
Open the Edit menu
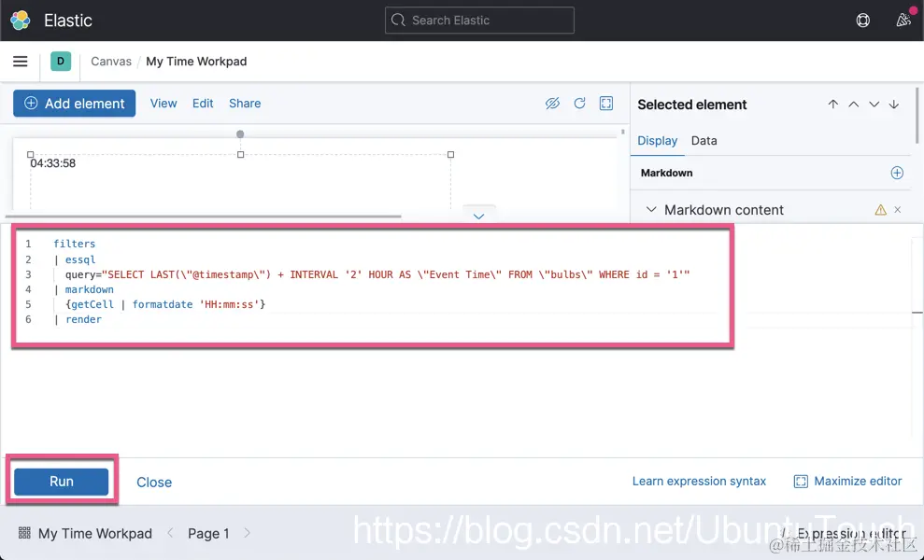tap(203, 103)
